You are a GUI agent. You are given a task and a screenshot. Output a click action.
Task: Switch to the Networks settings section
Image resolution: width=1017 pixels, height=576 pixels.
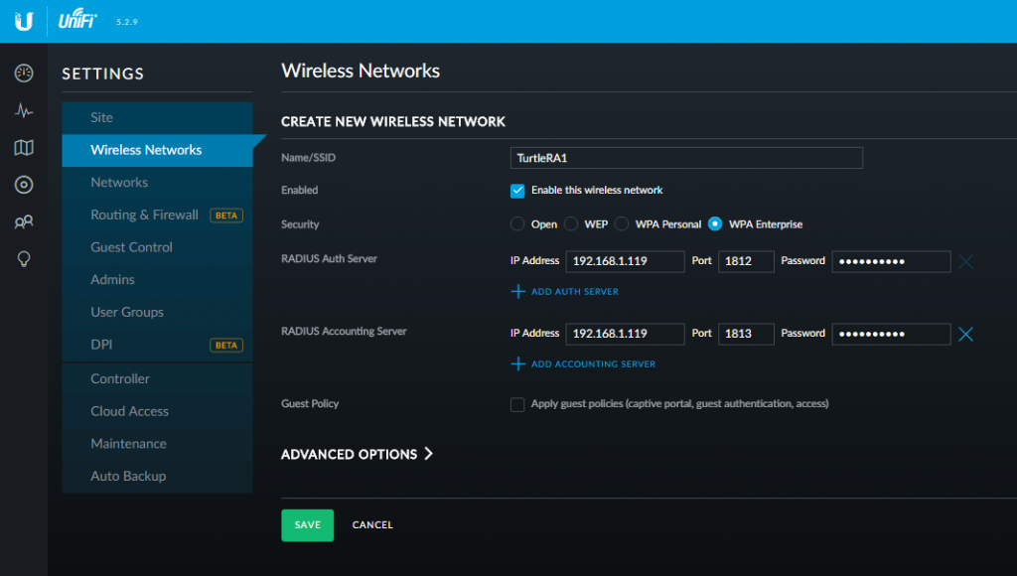pyautogui.click(x=119, y=182)
